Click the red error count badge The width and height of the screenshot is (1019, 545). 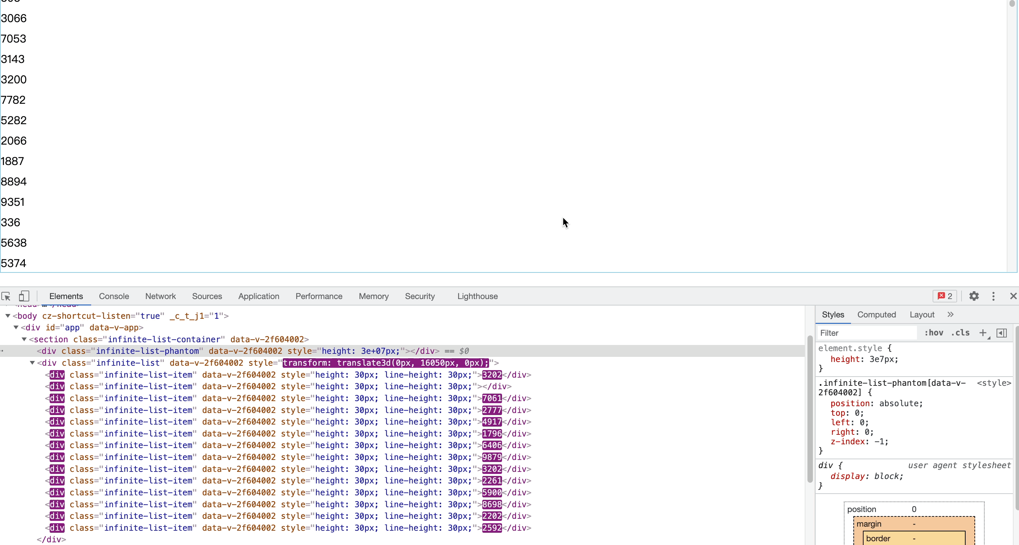(x=945, y=296)
